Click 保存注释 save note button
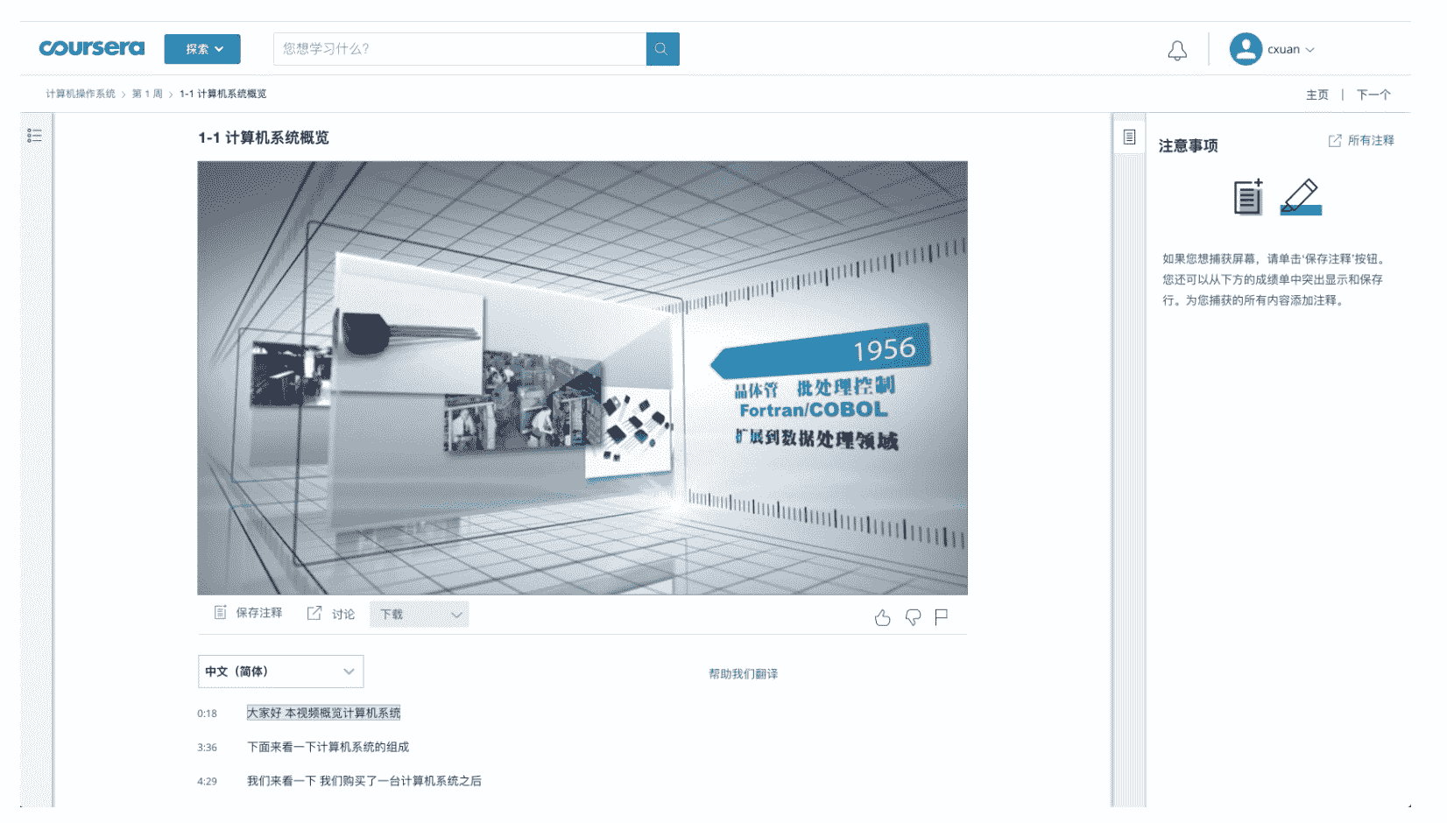Screen dimensions: 1447x823 coord(249,613)
